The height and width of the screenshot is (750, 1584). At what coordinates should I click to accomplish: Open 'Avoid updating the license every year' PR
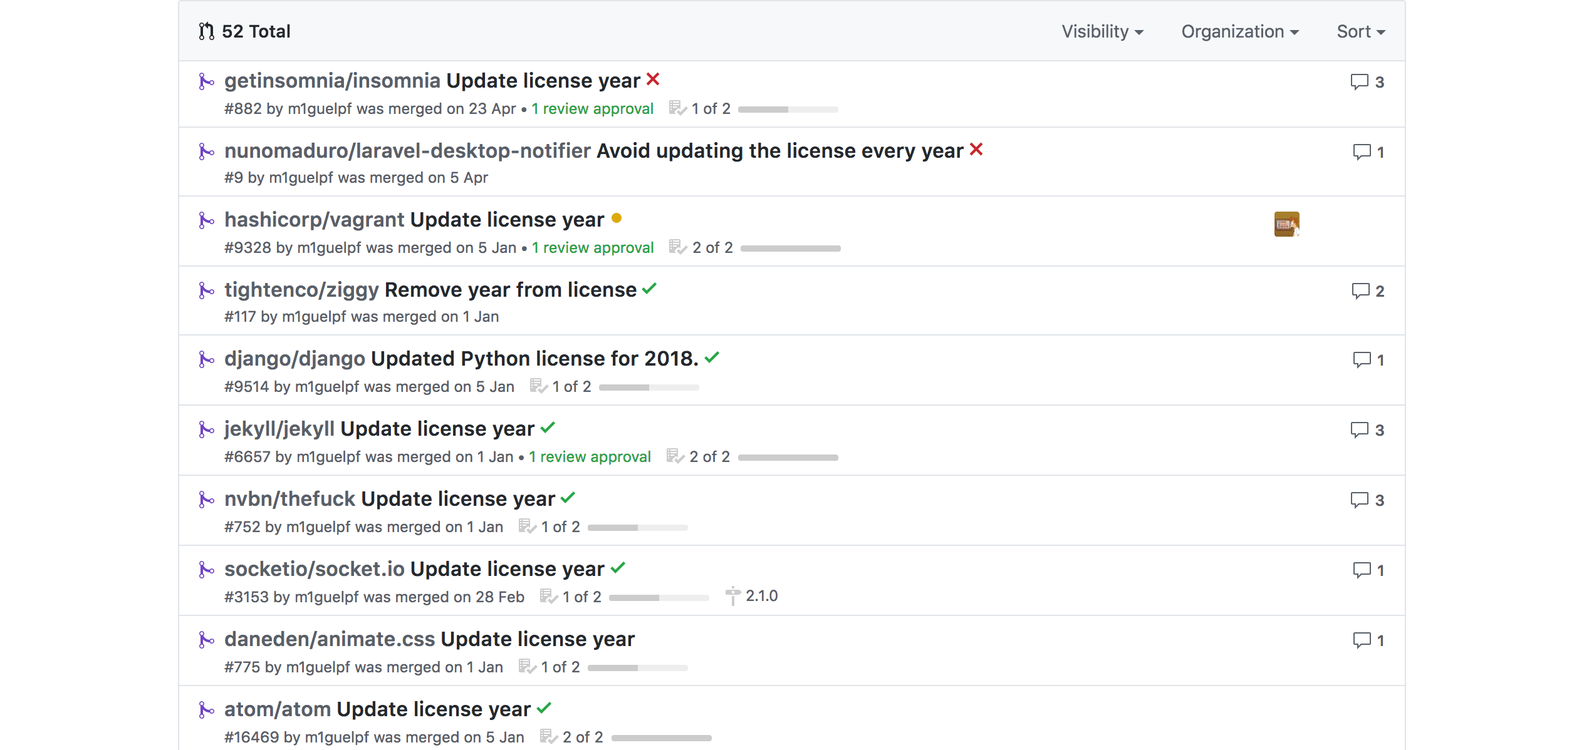780,151
